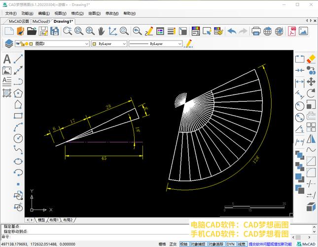Toggle DYN dynamic input
The image size is (318, 247).
(x=231, y=244)
